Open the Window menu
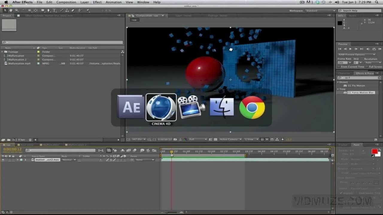Screen dimensions: 383x215 tap(143, 2)
